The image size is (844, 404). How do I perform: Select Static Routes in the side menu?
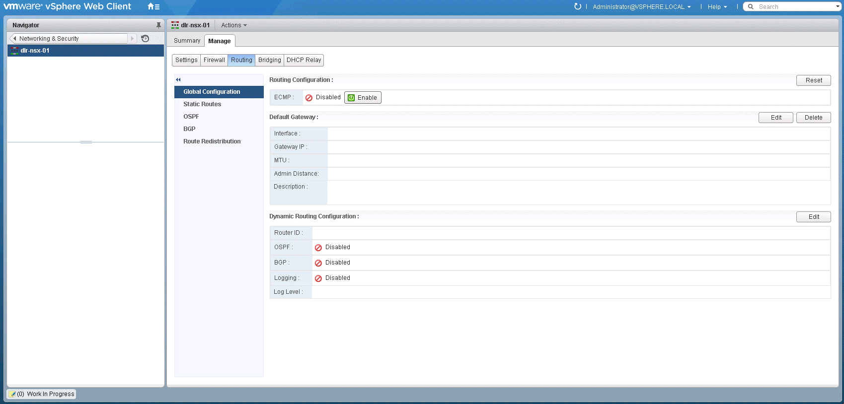coord(202,104)
